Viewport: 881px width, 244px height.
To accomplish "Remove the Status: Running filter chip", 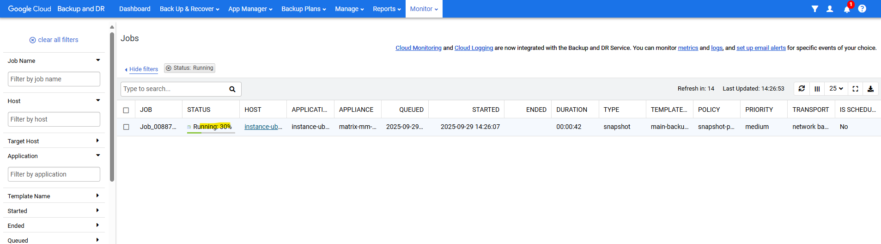I will click(x=169, y=68).
